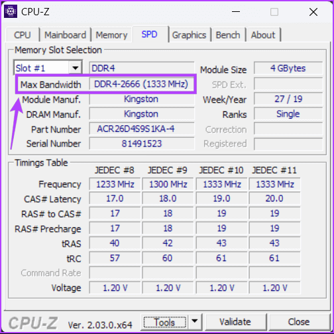Click the 4 GBytes module size value
This screenshot has width=334, height=334.
coord(288,68)
